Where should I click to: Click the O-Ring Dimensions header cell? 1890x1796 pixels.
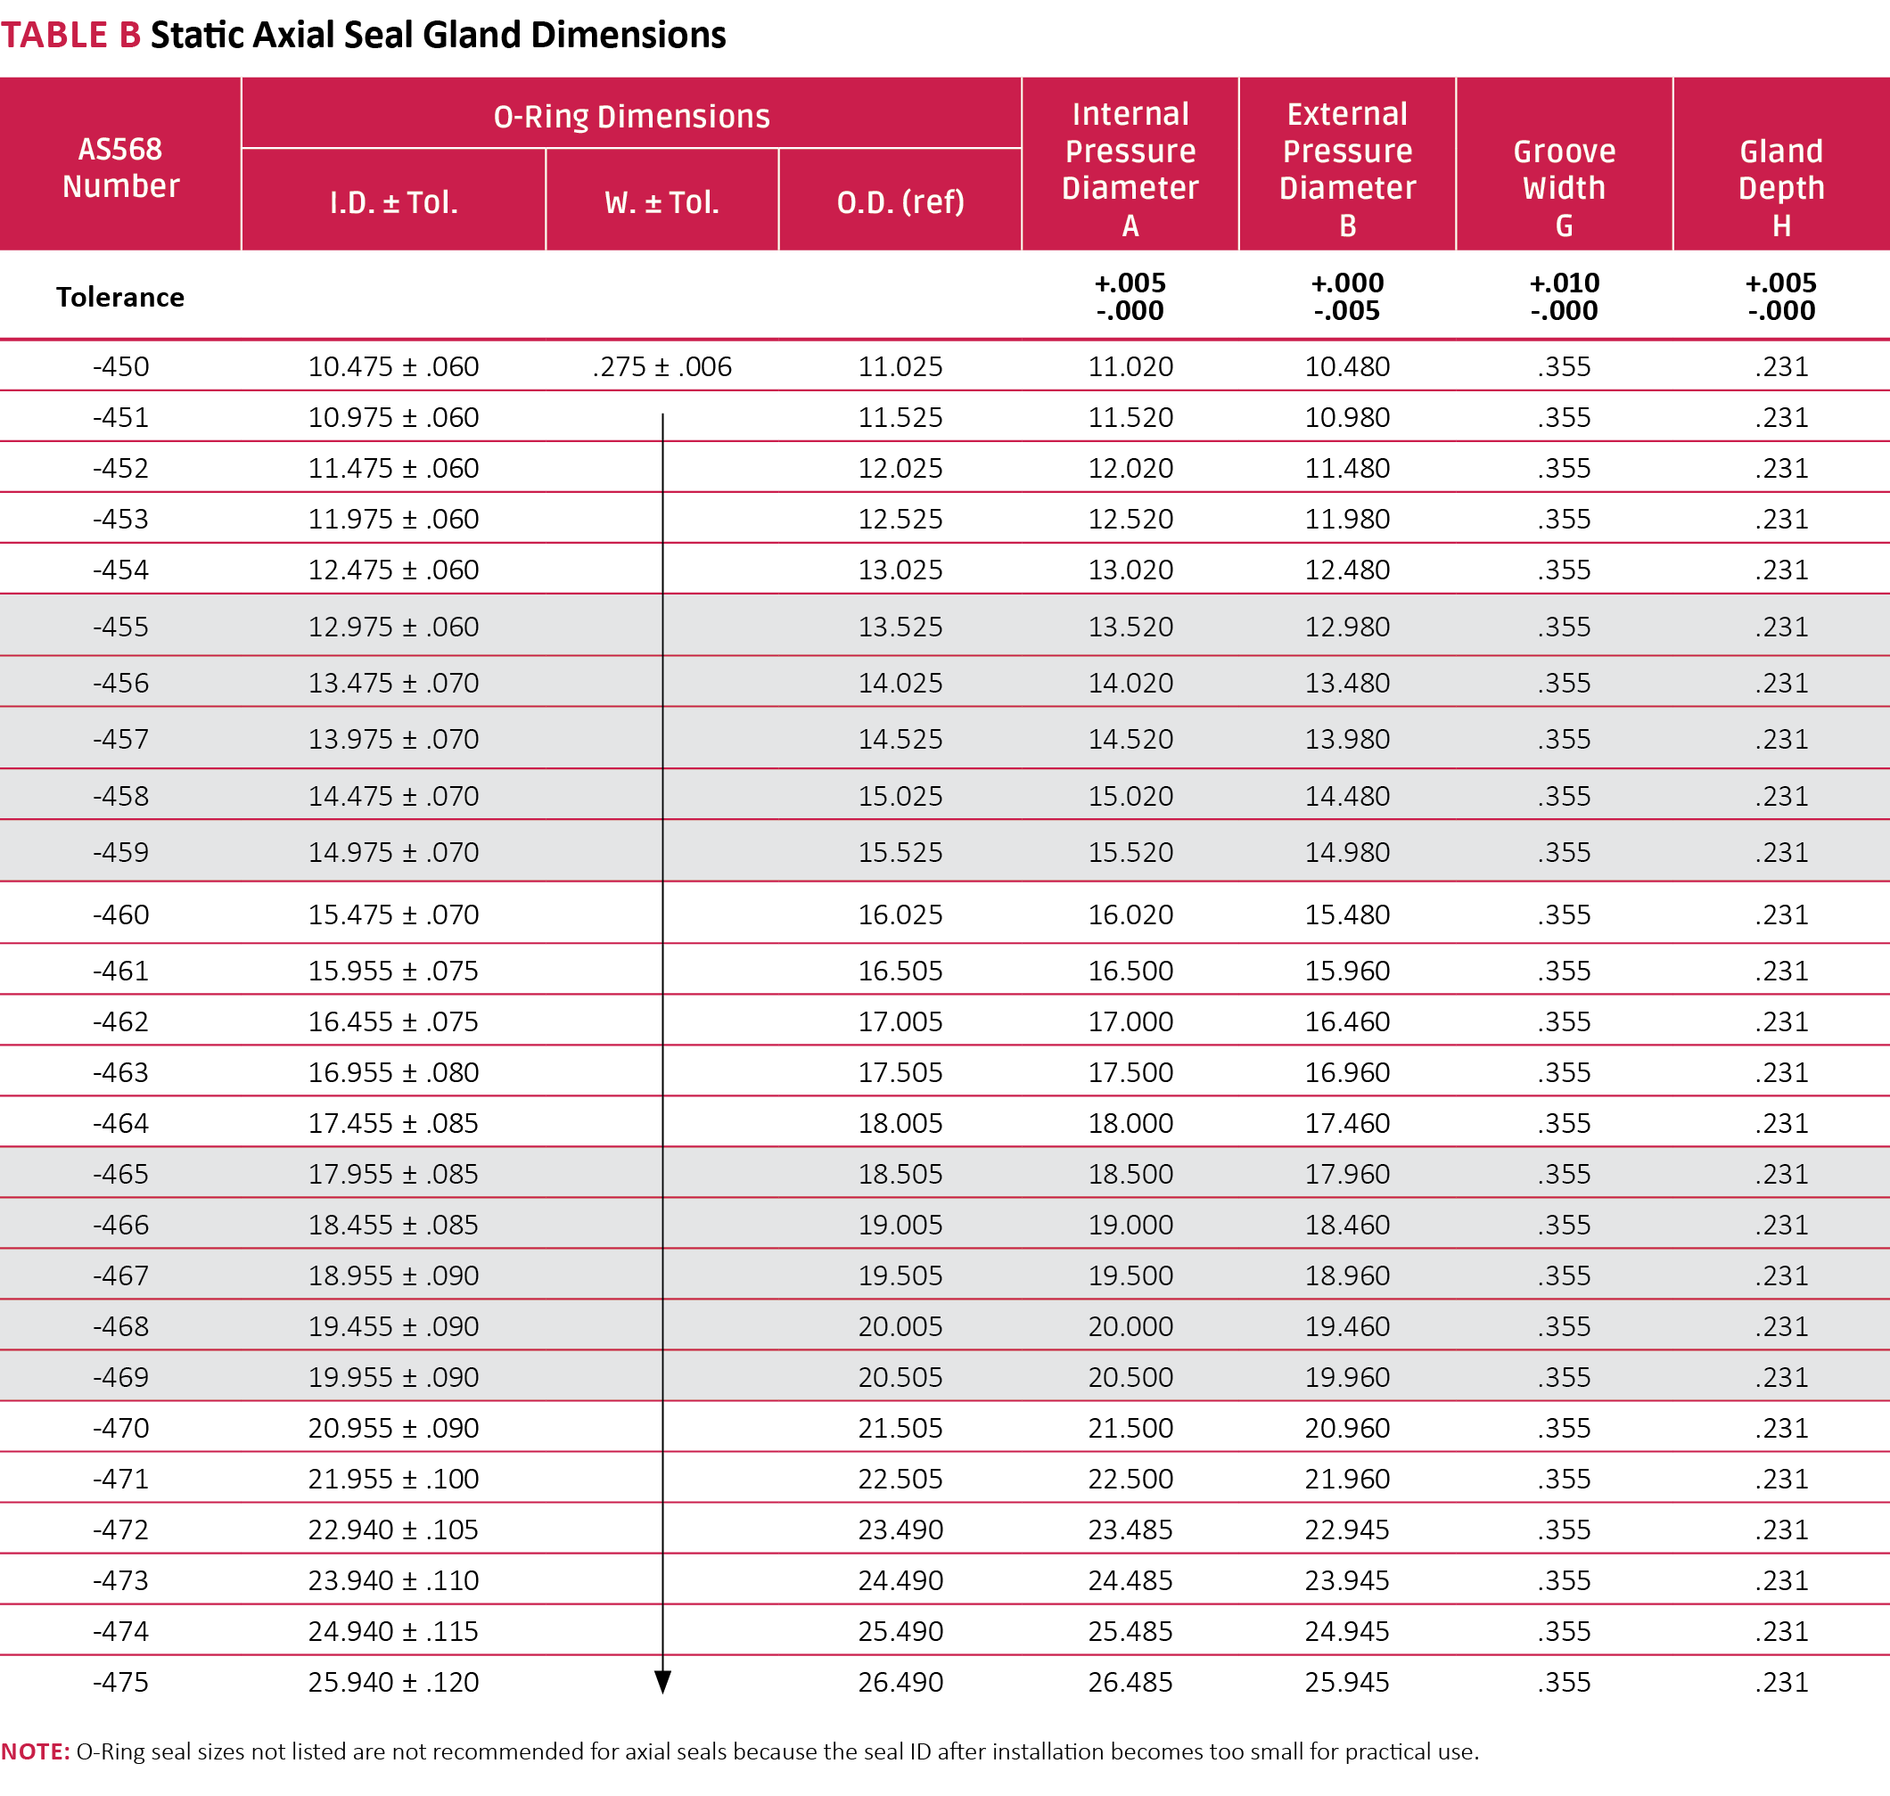coord(631,116)
